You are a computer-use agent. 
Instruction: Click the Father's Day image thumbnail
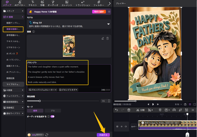click(69, 46)
